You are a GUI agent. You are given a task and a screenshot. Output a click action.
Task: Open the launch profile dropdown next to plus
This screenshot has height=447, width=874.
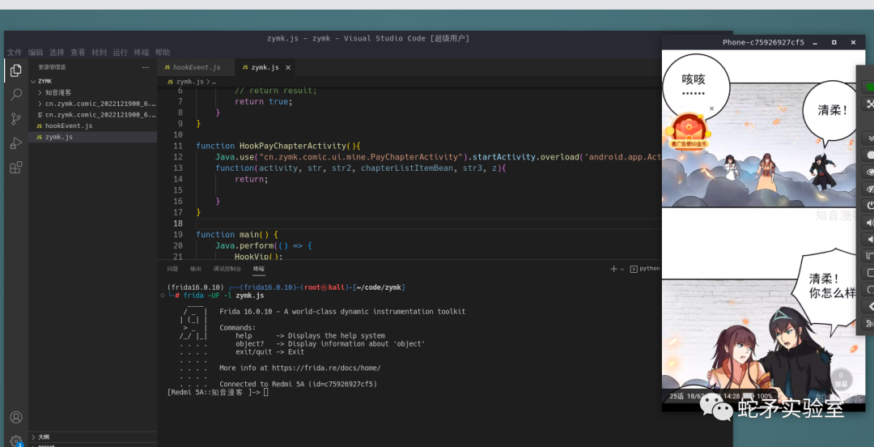point(622,268)
